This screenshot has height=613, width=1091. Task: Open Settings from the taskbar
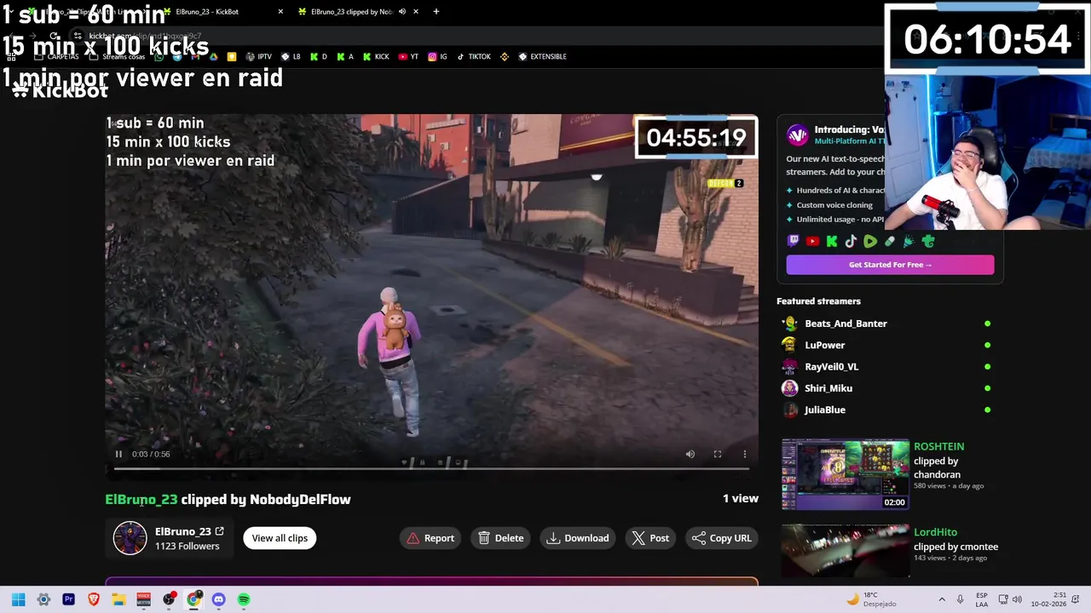click(43, 599)
